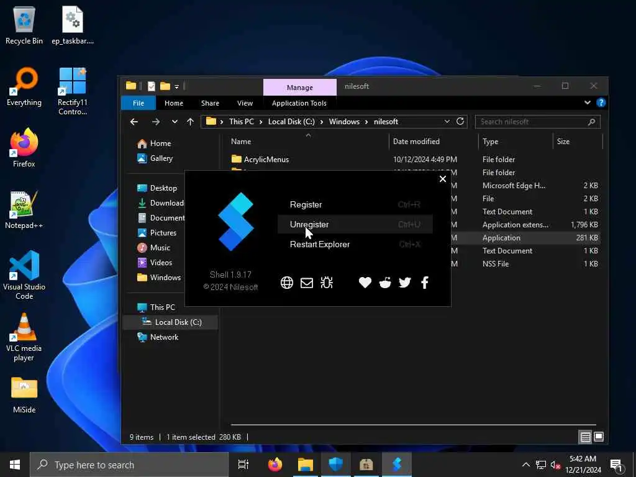Go up one folder level
636x477 pixels.
pyautogui.click(x=190, y=122)
